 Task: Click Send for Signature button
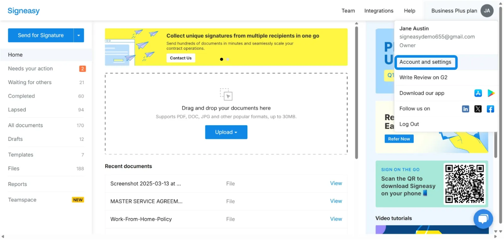tap(41, 35)
